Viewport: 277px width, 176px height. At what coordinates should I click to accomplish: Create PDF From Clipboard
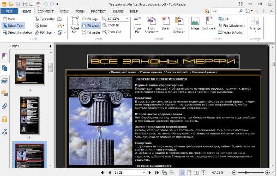tap(179, 25)
